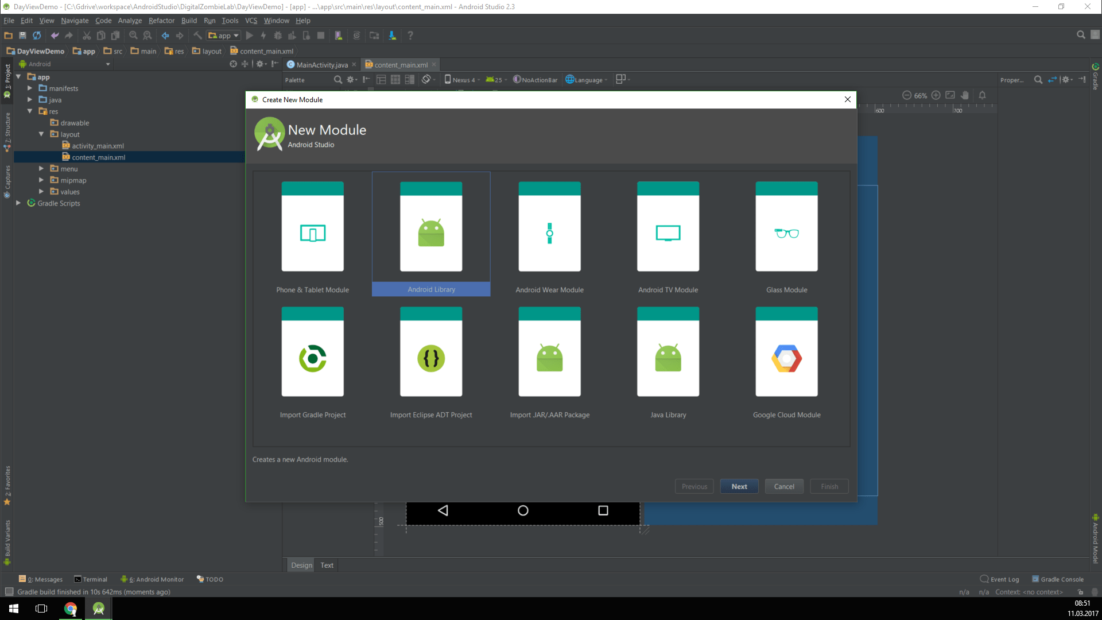Expand the mipmap folder
The image size is (1102, 620).
coord(41,180)
